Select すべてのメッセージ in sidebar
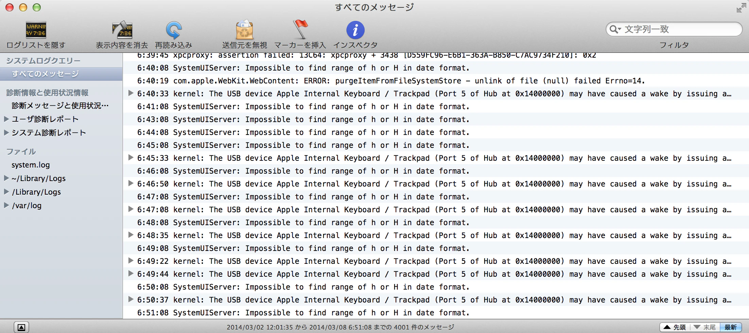The width and height of the screenshot is (749, 333). [x=61, y=74]
